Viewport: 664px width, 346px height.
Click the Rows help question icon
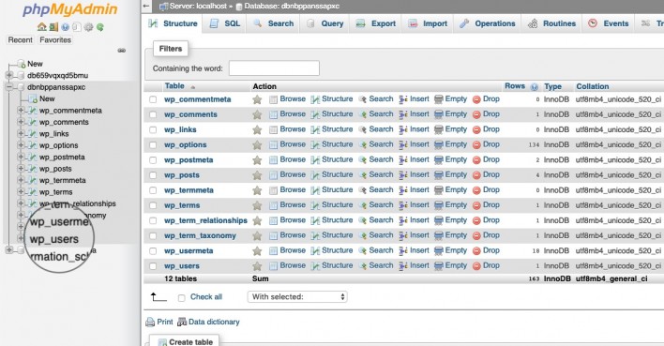click(535, 87)
